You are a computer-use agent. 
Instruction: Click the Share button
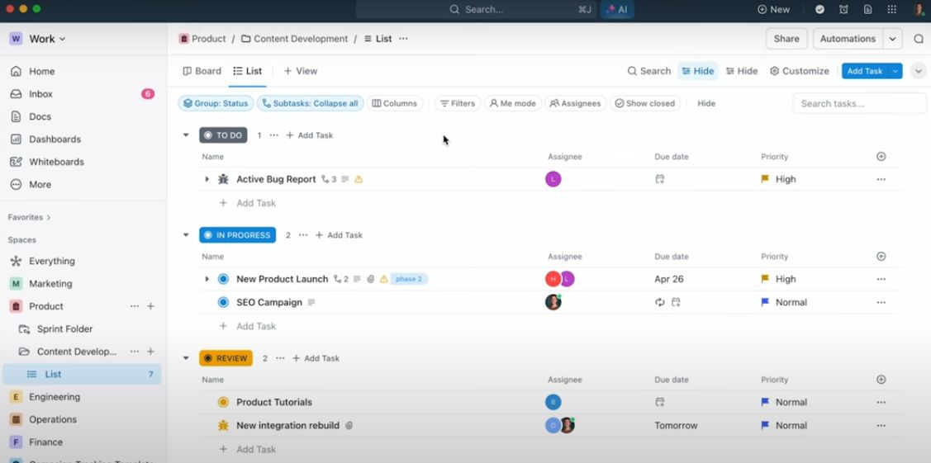[786, 39]
